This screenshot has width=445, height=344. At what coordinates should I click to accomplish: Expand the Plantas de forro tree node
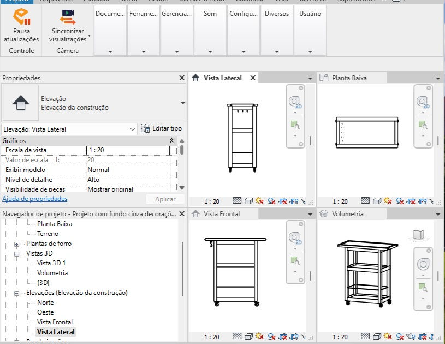click(17, 244)
